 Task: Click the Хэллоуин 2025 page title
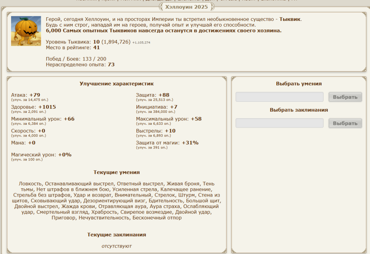pyautogui.click(x=186, y=7)
